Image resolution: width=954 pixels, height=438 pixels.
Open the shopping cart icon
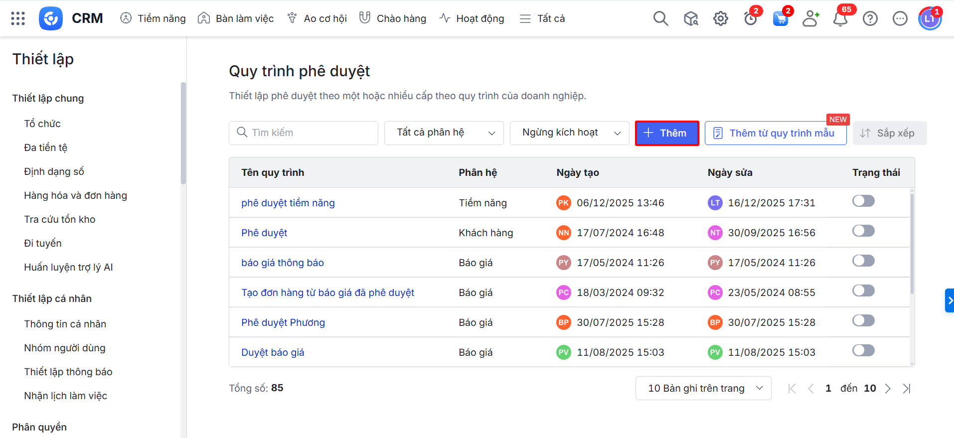click(x=780, y=19)
